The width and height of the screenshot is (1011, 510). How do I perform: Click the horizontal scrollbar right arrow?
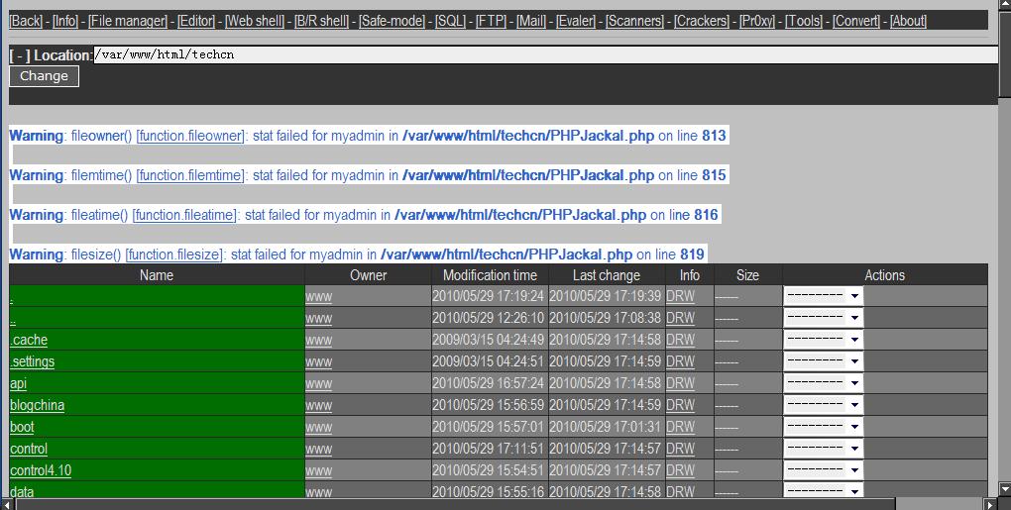tap(990, 504)
